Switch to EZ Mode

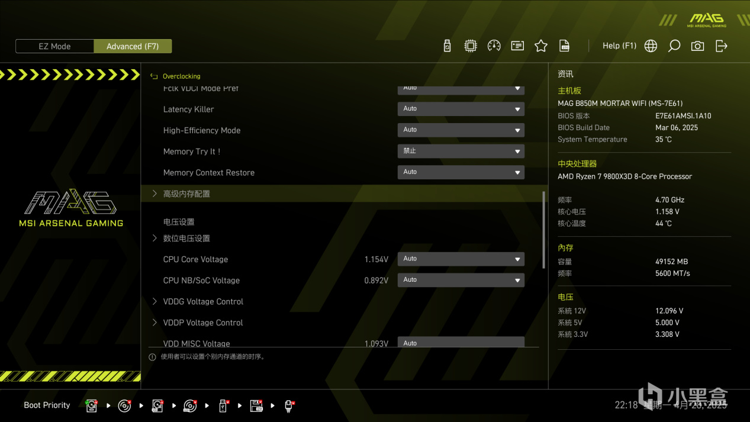[54, 46]
